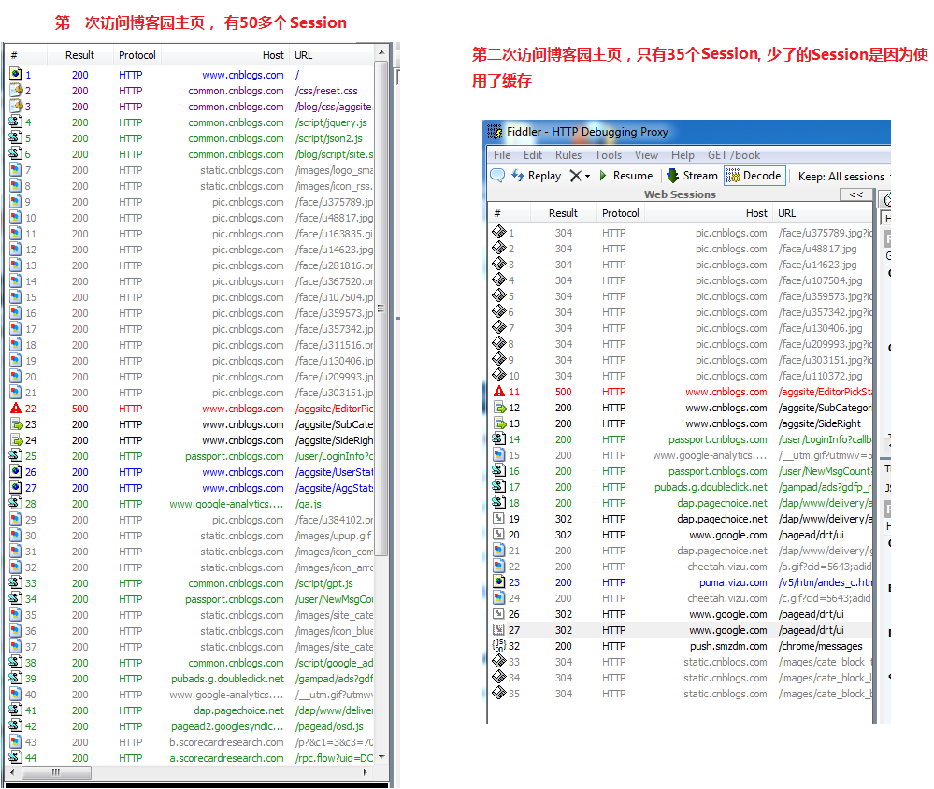
Task: Toggle the Stream mode button
Action: tap(692, 176)
